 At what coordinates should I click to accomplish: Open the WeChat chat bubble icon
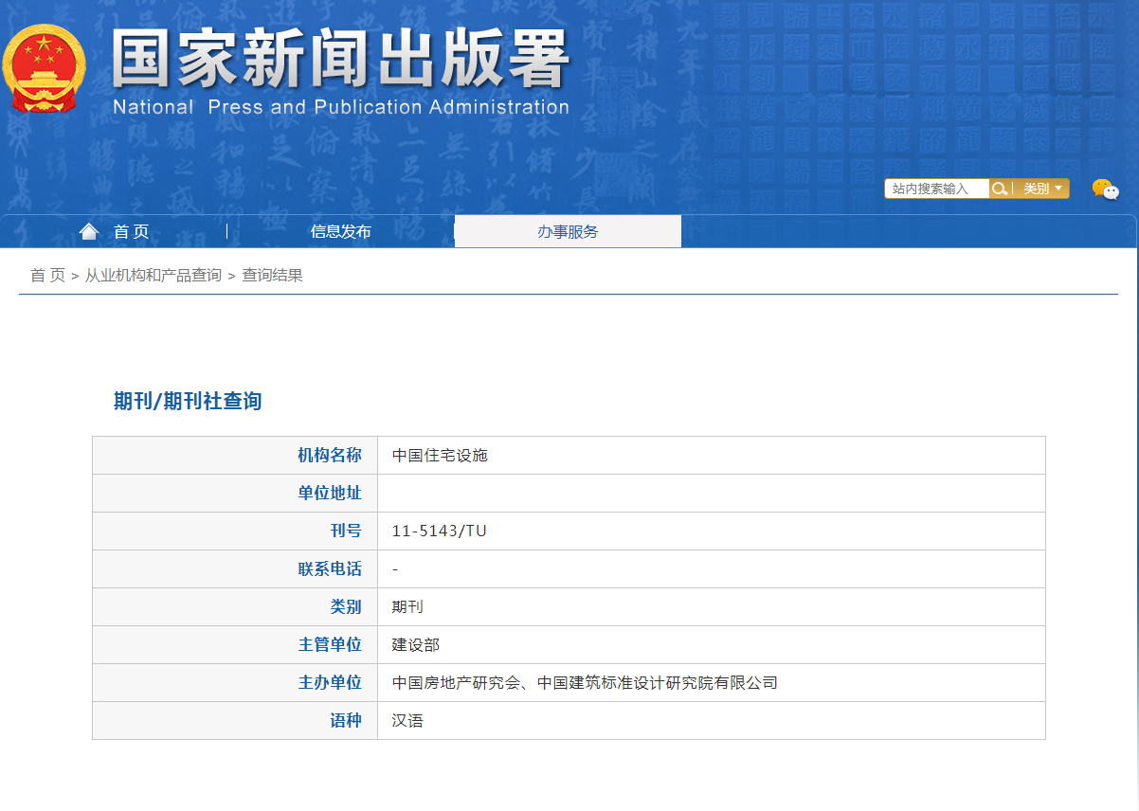pyautogui.click(x=1104, y=189)
